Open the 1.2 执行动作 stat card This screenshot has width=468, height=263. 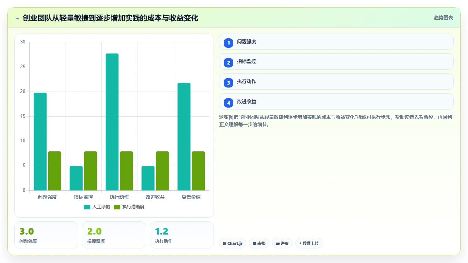(x=182, y=235)
